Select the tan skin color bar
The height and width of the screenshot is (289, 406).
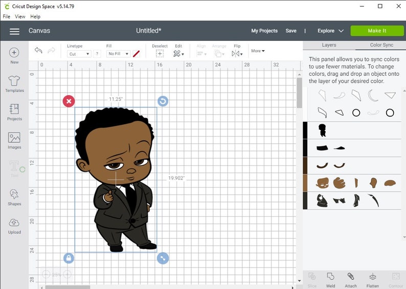coord(305,183)
